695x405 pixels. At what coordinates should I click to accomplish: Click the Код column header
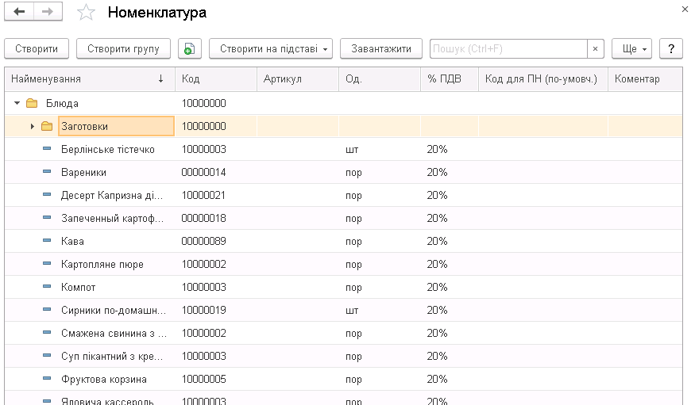click(214, 79)
